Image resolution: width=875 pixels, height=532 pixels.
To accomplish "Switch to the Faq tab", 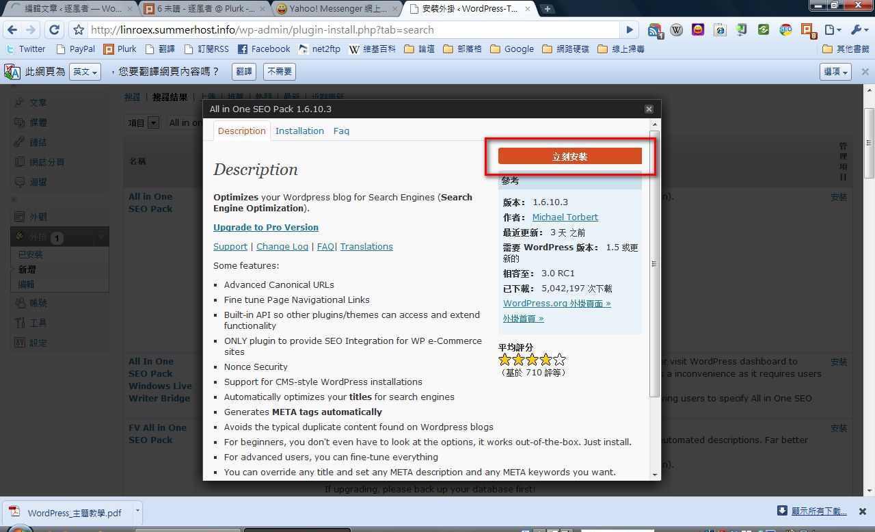I will (341, 131).
